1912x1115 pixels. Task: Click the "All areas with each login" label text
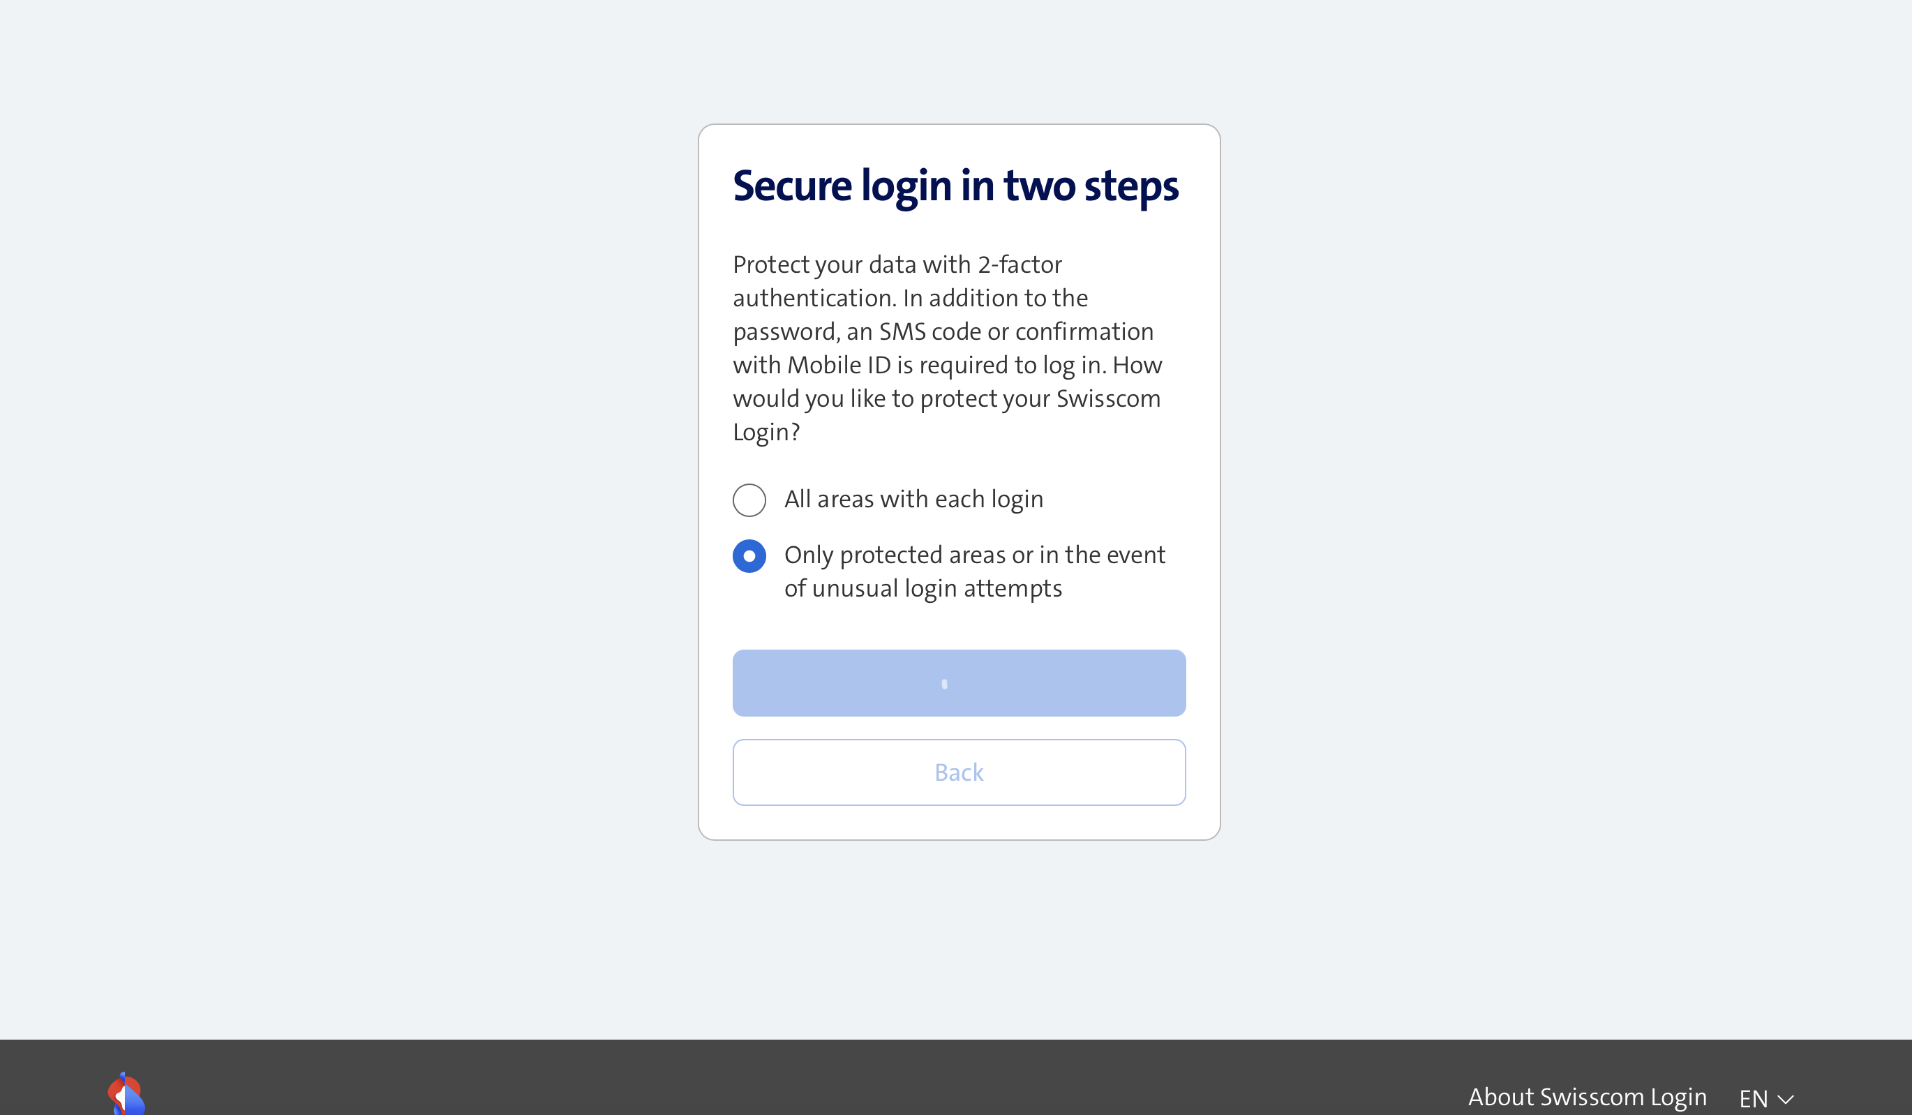(x=913, y=499)
